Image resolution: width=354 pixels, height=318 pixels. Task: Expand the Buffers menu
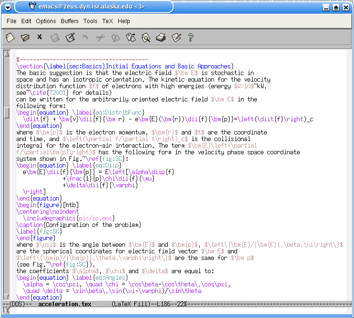click(70, 21)
